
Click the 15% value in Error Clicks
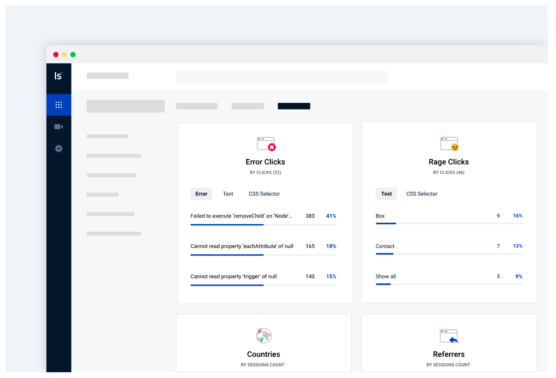pyautogui.click(x=331, y=276)
